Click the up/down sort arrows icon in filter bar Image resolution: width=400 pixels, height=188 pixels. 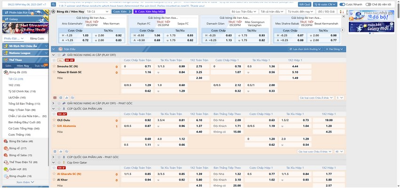coord(342,12)
